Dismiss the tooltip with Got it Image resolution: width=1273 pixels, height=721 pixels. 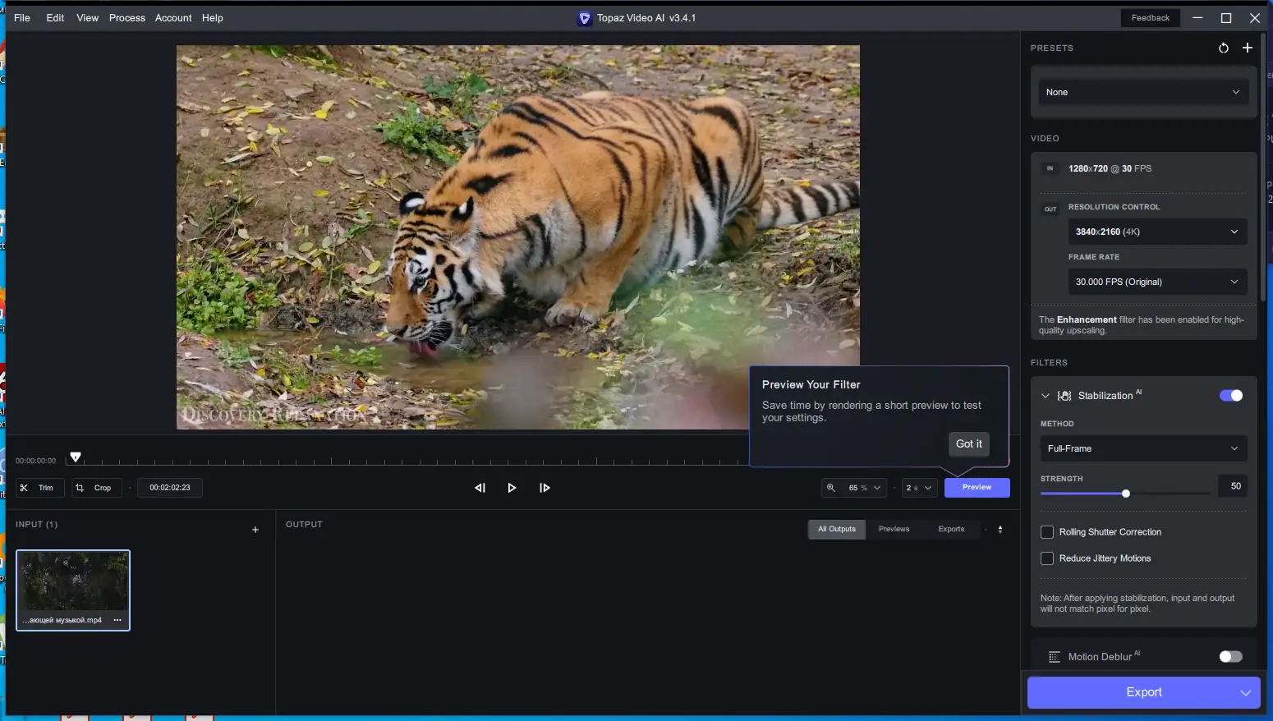pyautogui.click(x=968, y=443)
